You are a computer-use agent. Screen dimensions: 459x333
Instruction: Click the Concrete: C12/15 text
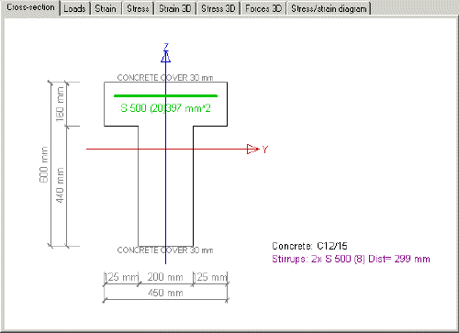click(x=309, y=246)
